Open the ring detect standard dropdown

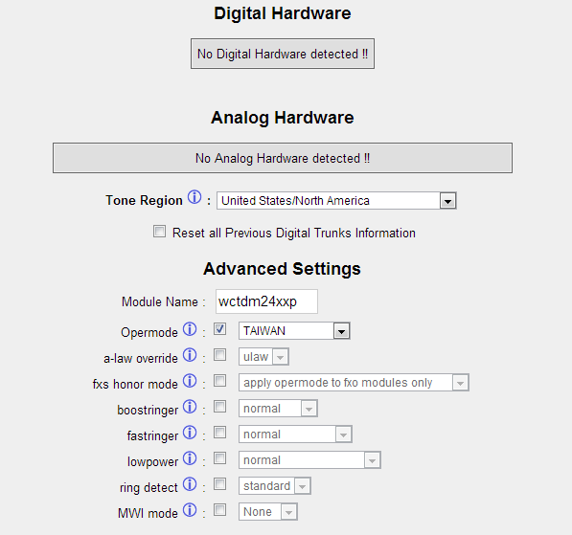(x=275, y=486)
